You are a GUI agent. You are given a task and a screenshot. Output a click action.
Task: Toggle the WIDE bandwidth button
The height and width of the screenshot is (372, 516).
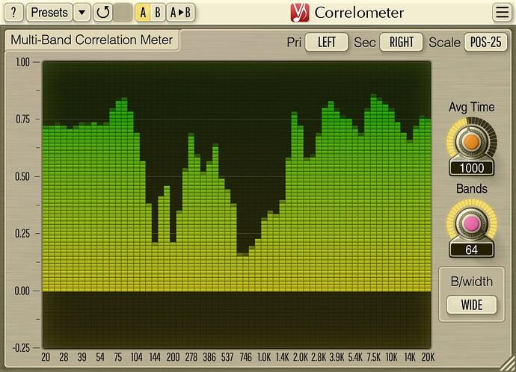click(x=471, y=305)
